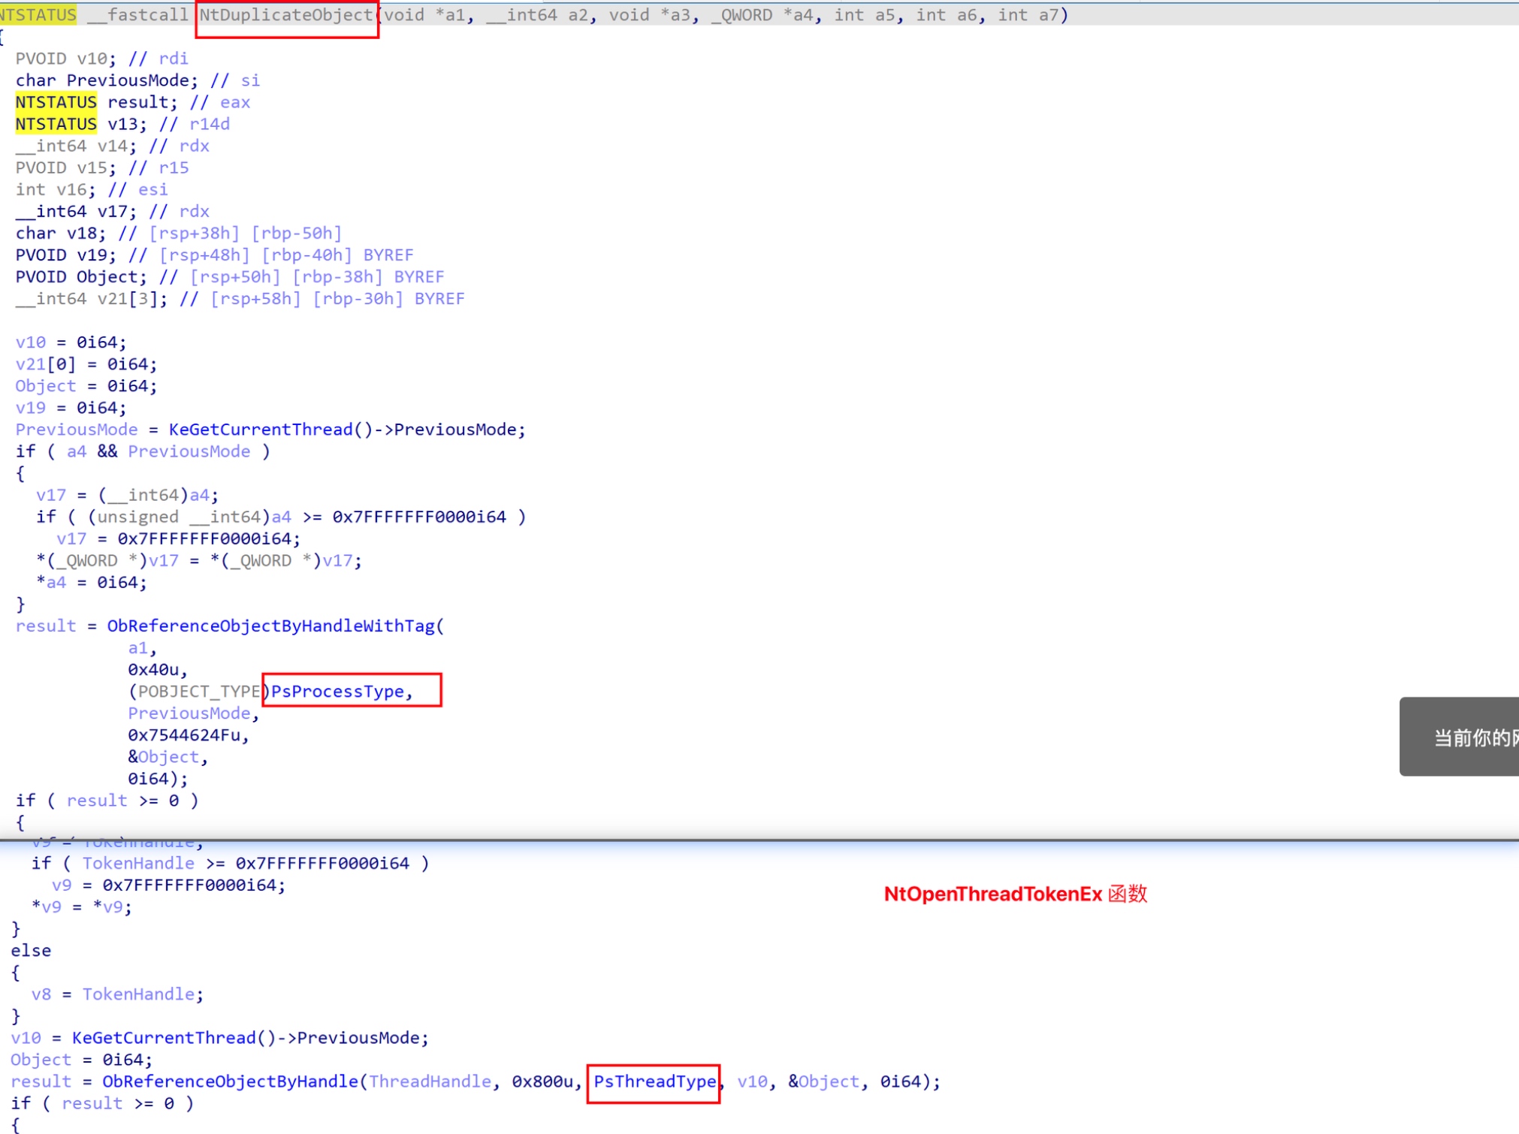Click TokenHandle in the v8 assignment
The height and width of the screenshot is (1134, 1519).
(138, 994)
